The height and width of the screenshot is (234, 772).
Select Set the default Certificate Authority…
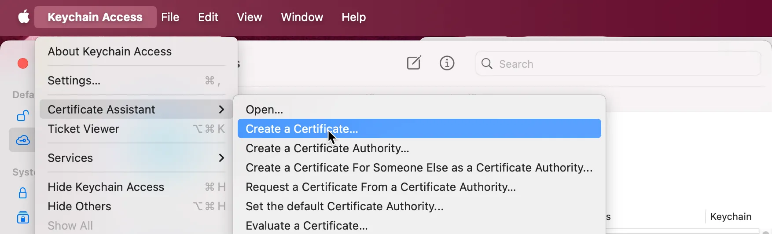tap(419, 206)
